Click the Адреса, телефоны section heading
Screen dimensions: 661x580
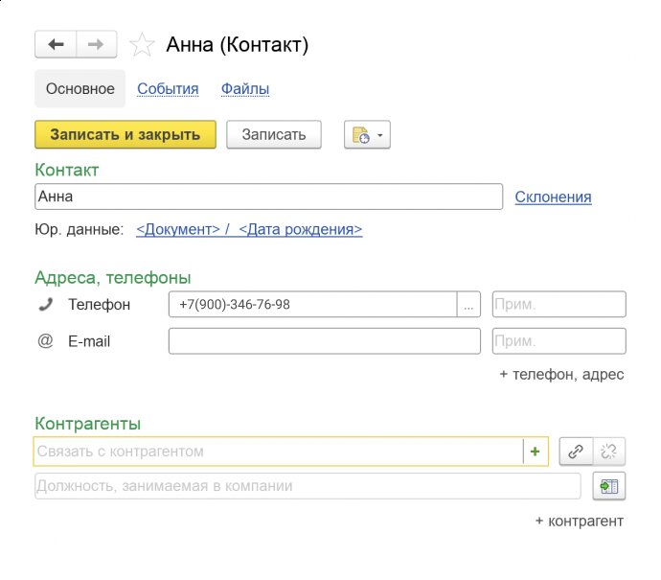click(113, 278)
